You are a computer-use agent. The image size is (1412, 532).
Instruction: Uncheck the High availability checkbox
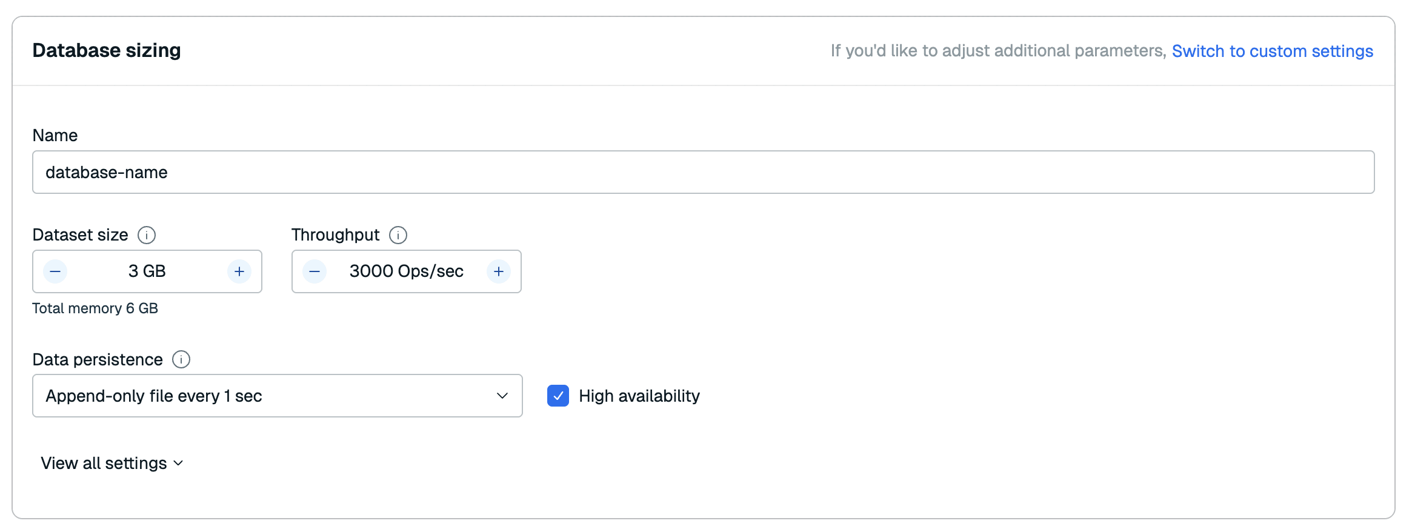point(558,396)
